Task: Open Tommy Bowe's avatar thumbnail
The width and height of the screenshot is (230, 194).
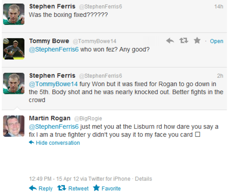Action: point(14,48)
